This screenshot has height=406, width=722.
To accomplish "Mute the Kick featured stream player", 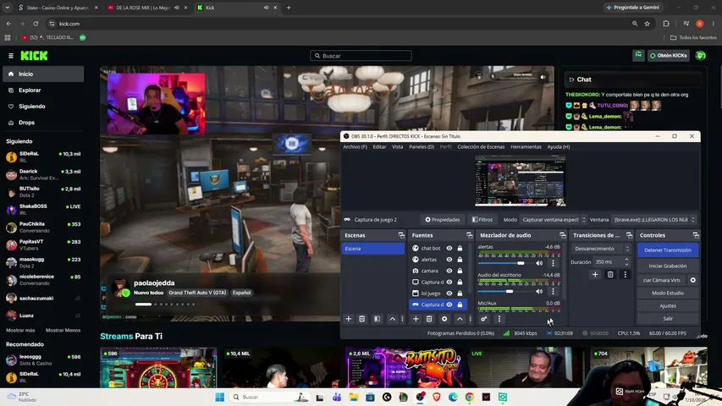I will (x=543, y=77).
